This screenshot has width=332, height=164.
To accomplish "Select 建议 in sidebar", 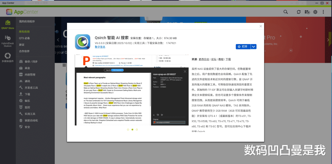I will pyautogui.click(x=22, y=45).
